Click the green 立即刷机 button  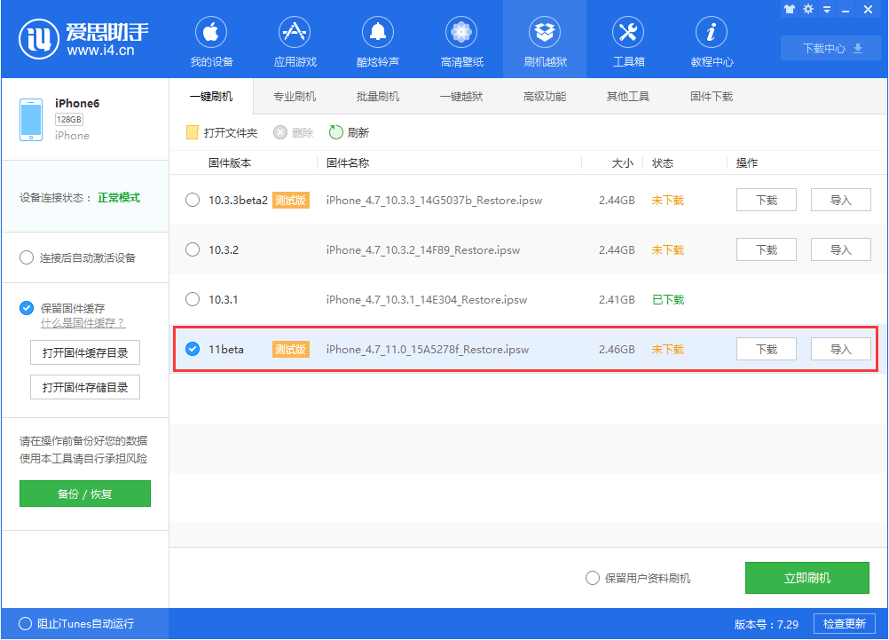coord(806,578)
